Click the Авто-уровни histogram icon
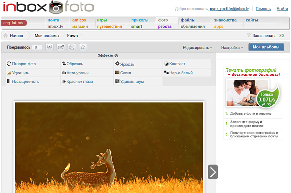This screenshot has width=291, height=193. (x=64, y=73)
